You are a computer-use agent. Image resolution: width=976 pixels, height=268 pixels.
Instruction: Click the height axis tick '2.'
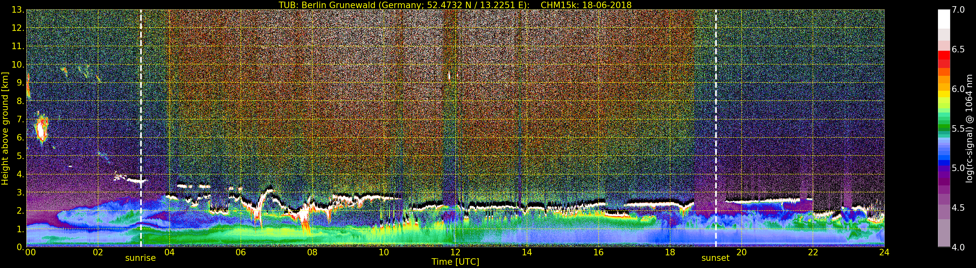tap(20, 210)
